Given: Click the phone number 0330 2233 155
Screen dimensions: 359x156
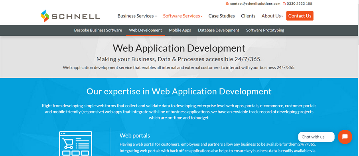Looking at the screenshot, I should [x=299, y=4].
